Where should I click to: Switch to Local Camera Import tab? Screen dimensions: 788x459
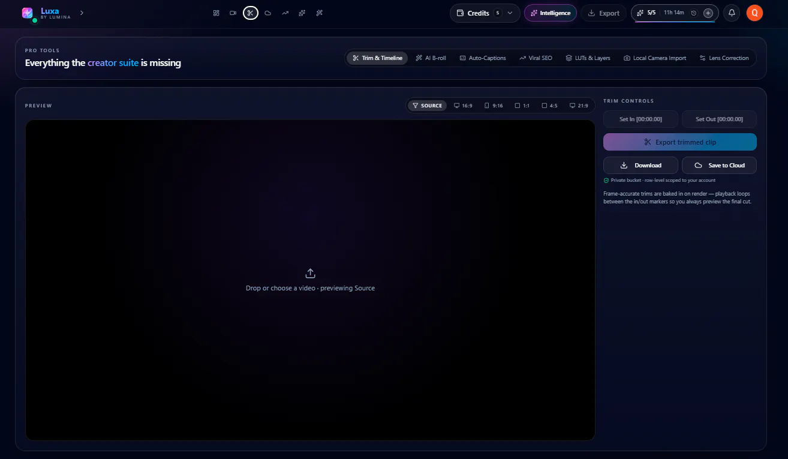pyautogui.click(x=655, y=58)
